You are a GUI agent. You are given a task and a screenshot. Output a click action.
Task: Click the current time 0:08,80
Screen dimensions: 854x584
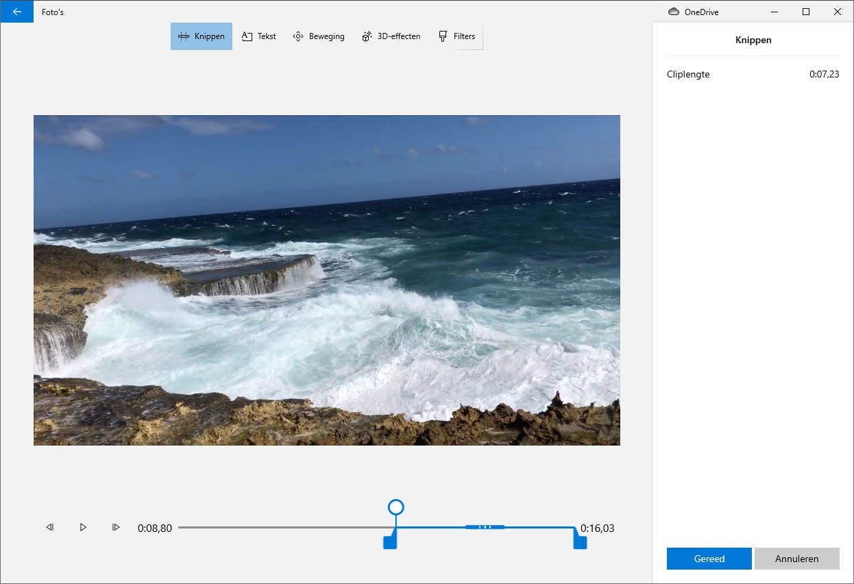click(155, 528)
